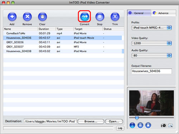Close the window with red button
The height and width of the screenshot is (134, 179).
click(4, 3)
